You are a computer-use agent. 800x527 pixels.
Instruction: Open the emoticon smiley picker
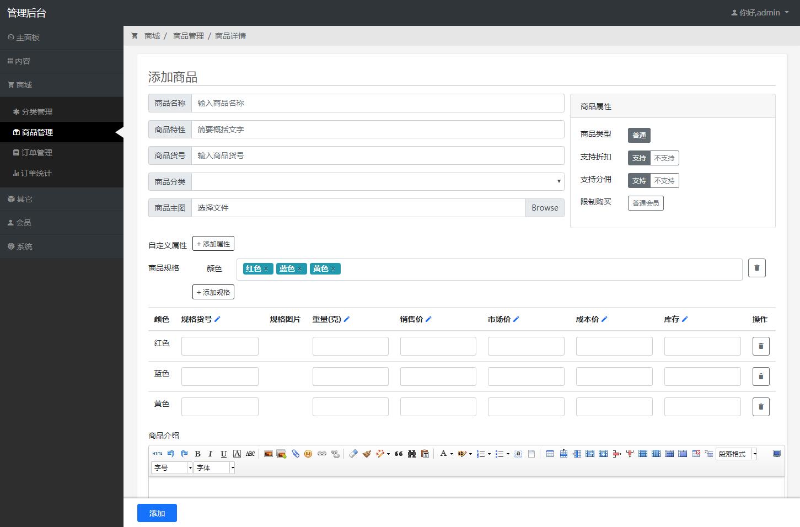click(x=308, y=454)
